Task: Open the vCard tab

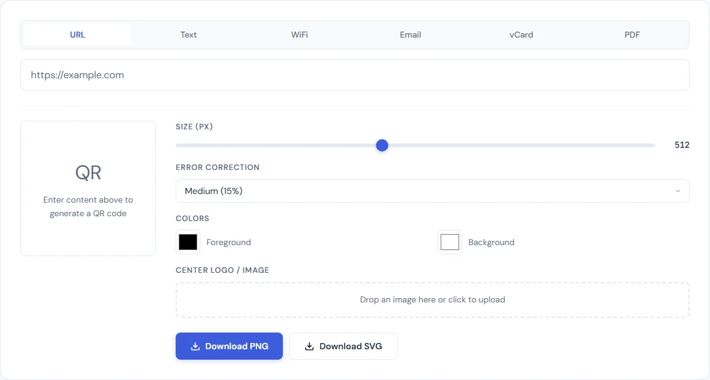Action: pyautogui.click(x=521, y=34)
